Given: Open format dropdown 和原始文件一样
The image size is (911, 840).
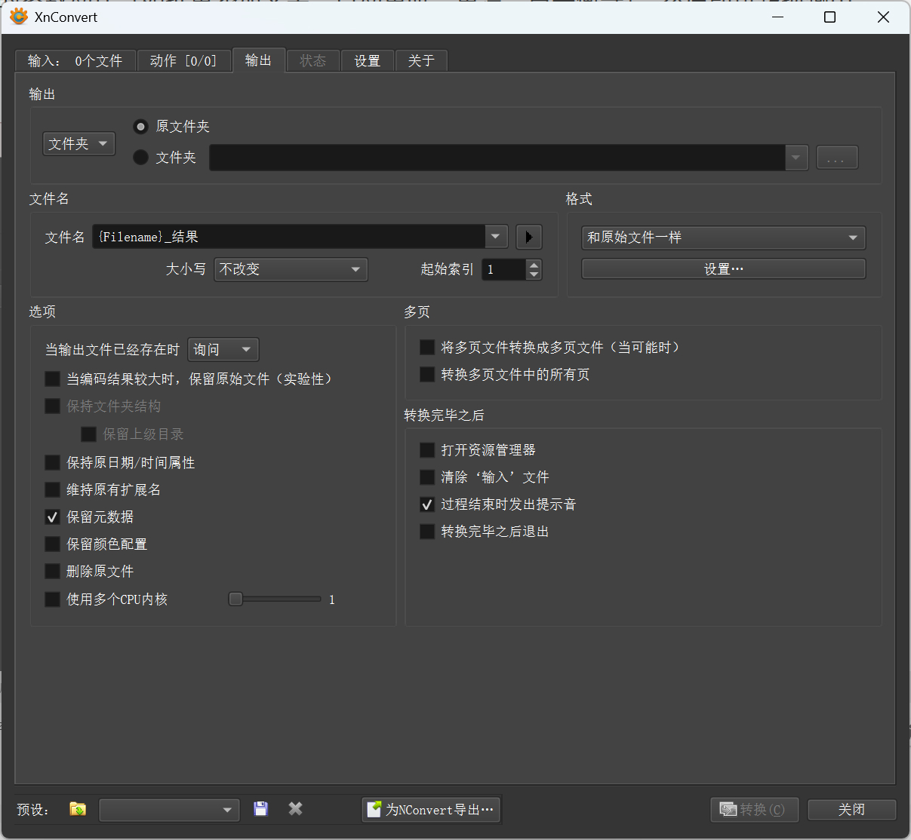Looking at the screenshot, I should 724,238.
